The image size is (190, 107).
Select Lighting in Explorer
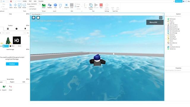tap(172, 23)
